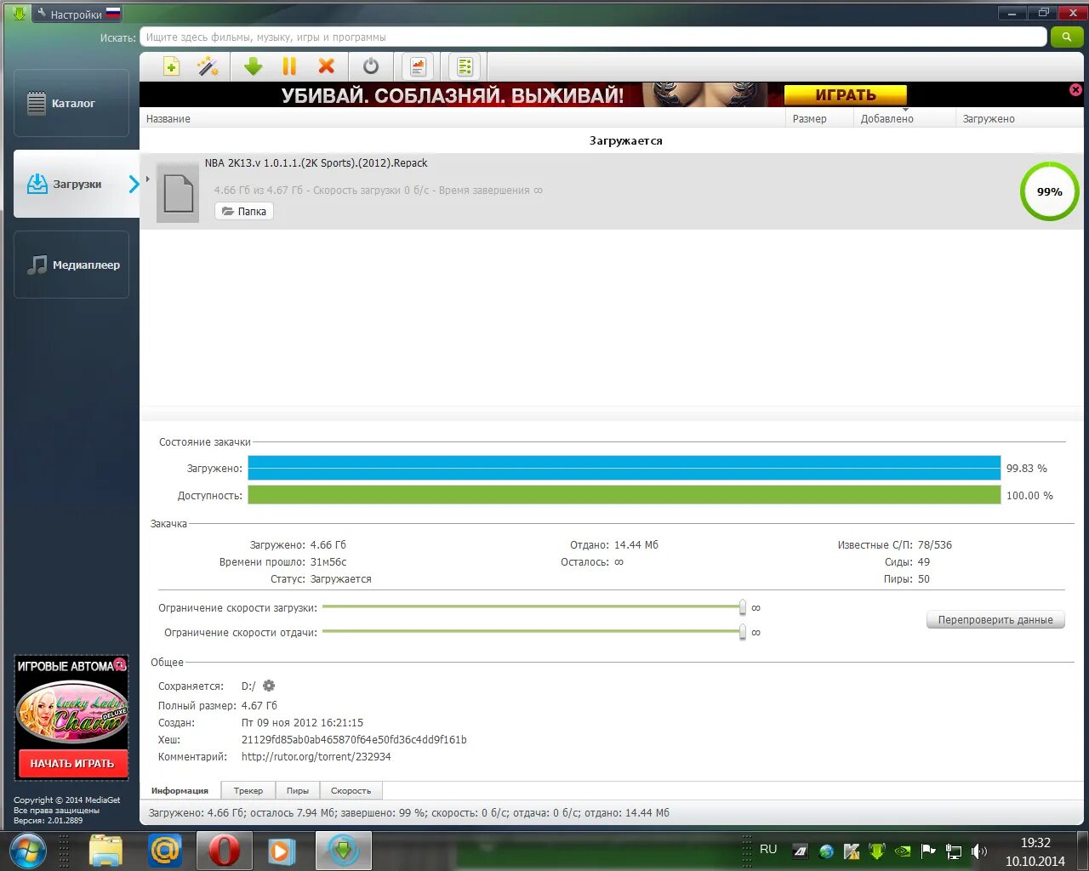Click the NBA 2K13 file thumbnail icon
The image size is (1089, 871).
[178, 194]
